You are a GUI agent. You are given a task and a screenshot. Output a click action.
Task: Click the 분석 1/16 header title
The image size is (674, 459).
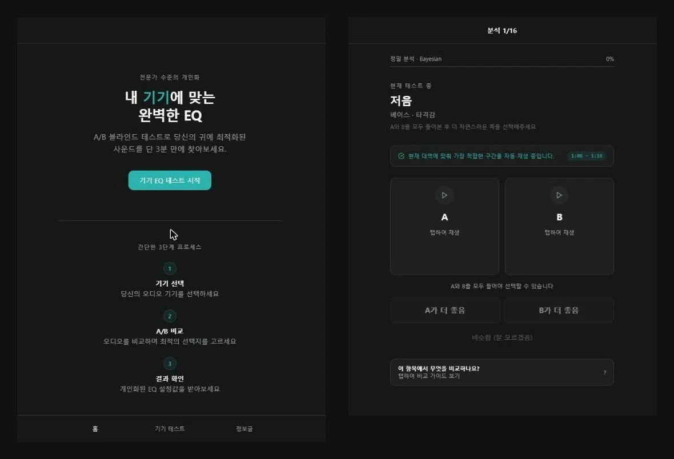point(502,30)
